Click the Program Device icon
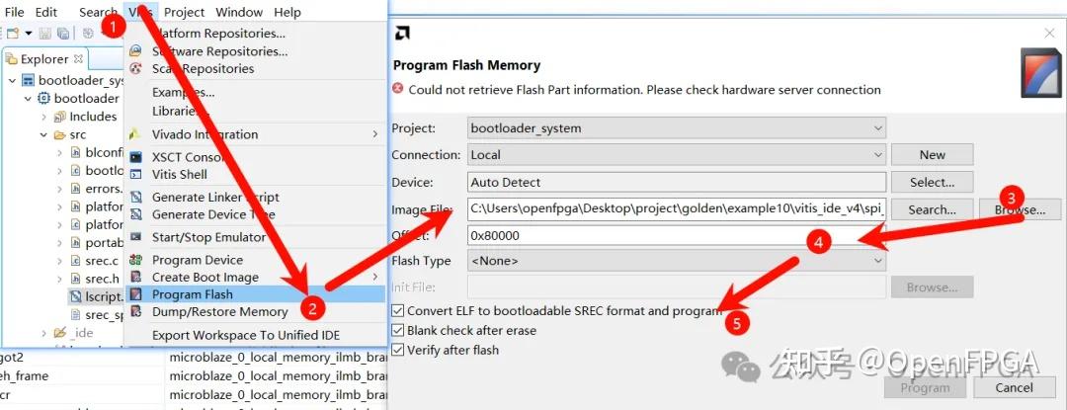Image resolution: width=1067 pixels, height=410 pixels. click(134, 260)
